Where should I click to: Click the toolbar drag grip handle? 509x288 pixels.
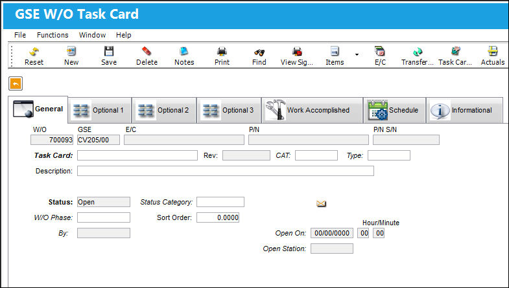(x=12, y=56)
